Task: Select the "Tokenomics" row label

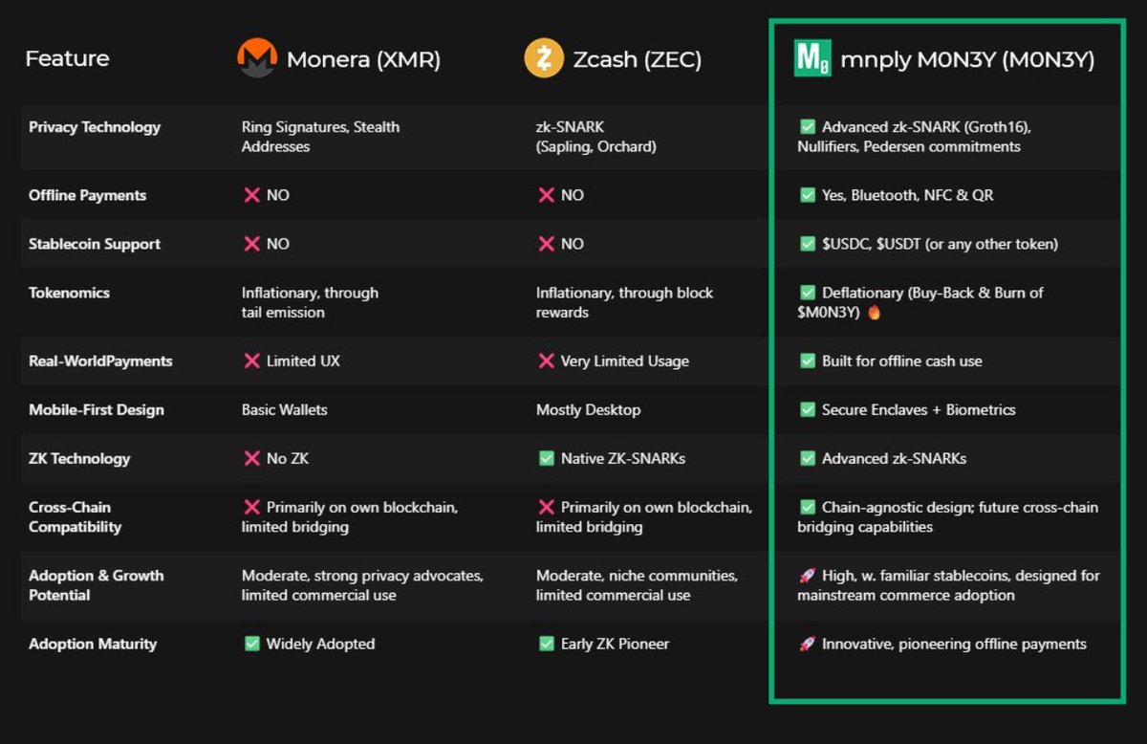Action: coord(69,293)
